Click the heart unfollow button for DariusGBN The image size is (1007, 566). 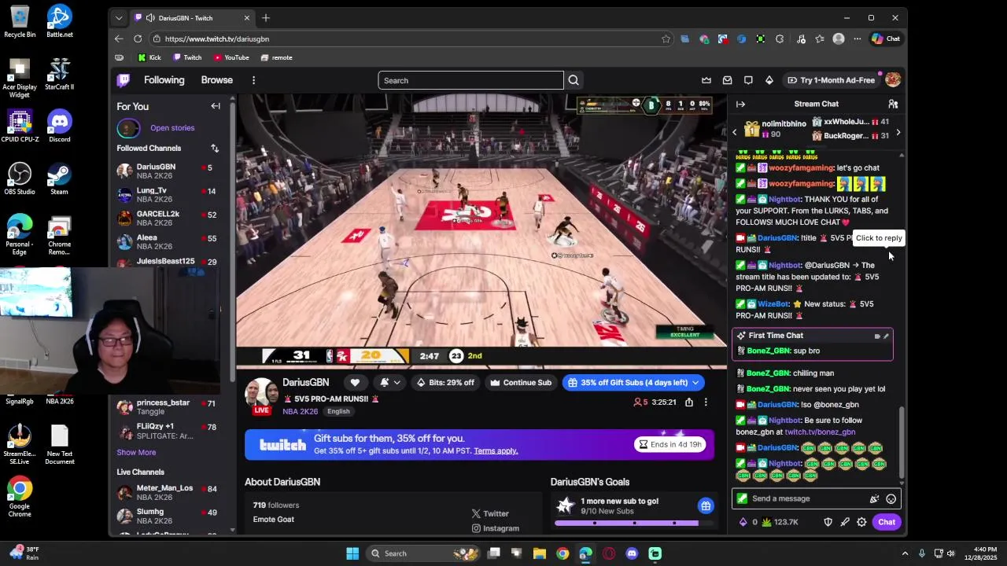coord(355,383)
